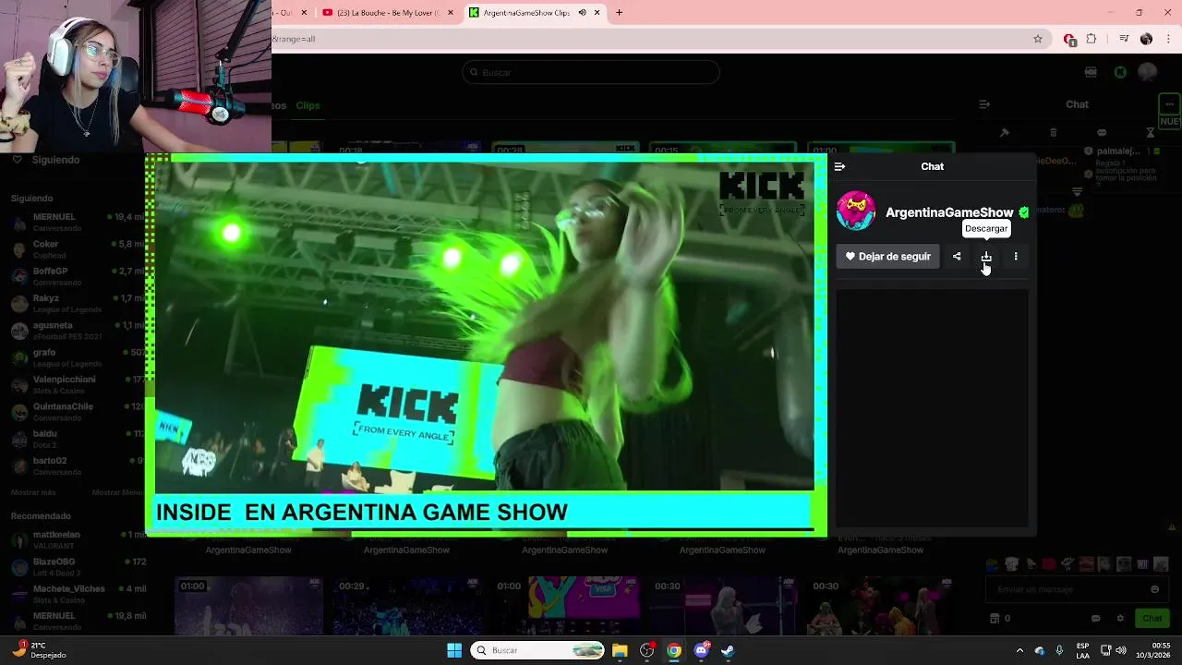Open background chat three-dot menu
This screenshot has height=665, width=1182.
tap(1169, 104)
